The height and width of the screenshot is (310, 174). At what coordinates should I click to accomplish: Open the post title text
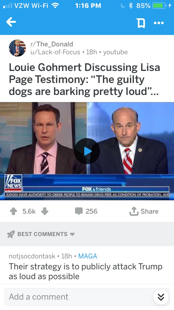point(84,79)
